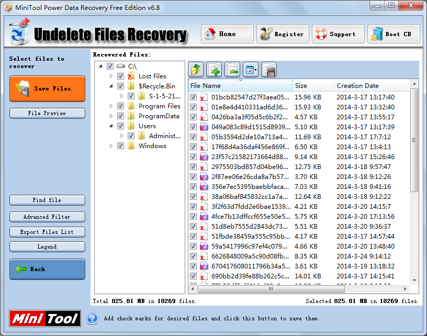Expand the Windows tree node

pos(111,145)
